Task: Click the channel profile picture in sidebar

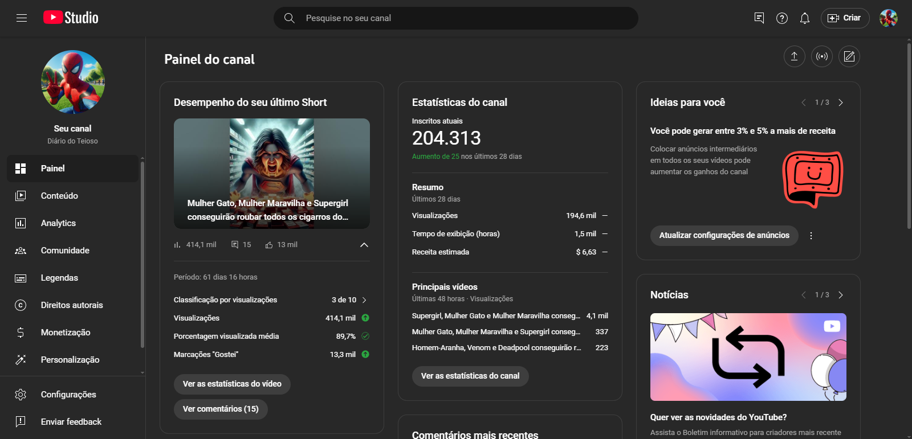Action: [73, 82]
